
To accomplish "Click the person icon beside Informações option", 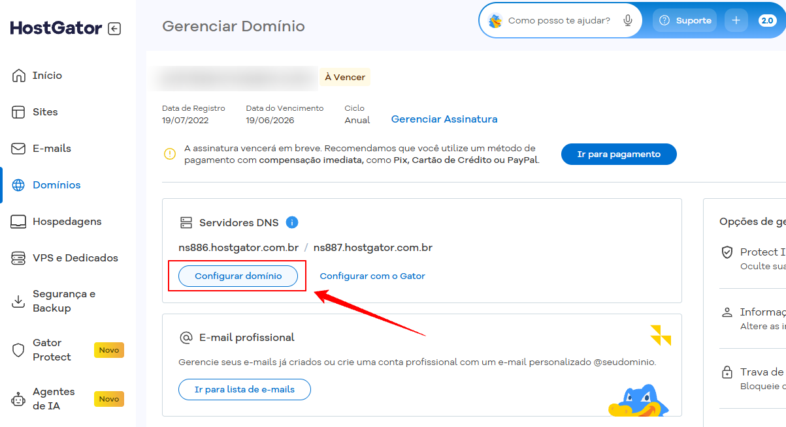I will [x=727, y=312].
